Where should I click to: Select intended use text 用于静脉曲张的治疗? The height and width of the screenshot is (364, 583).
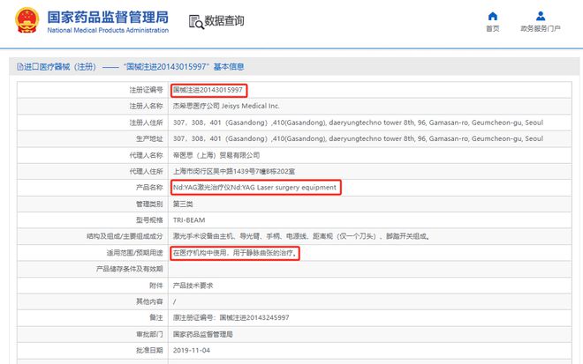tap(265, 253)
